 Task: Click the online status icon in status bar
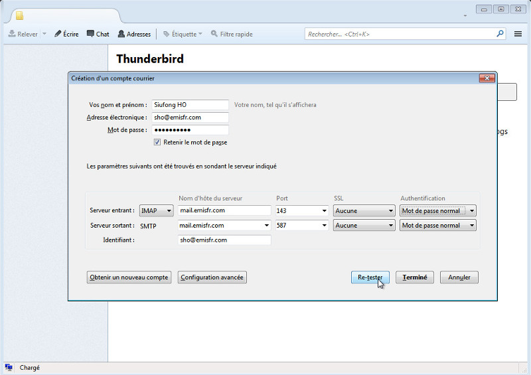coord(9,367)
